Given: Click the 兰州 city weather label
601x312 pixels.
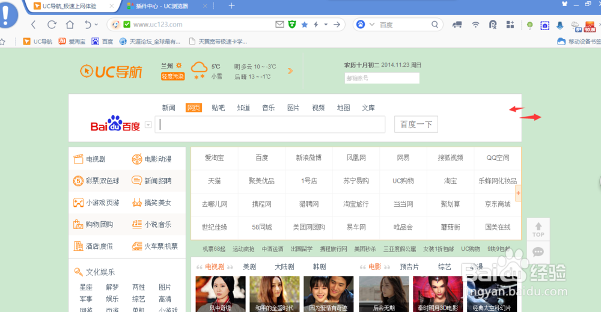Looking at the screenshot, I should pyautogui.click(x=167, y=66).
